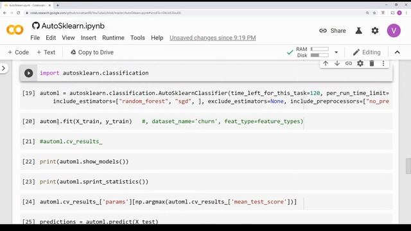The height and width of the screenshot is (231, 411).
Task: Add a new Code cell
Action: click(18, 53)
